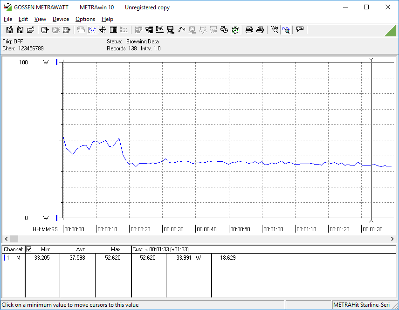
Task: Toggle the Channel header checkbox
Action: point(29,249)
